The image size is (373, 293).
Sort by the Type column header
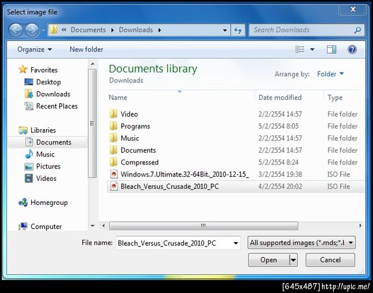tap(335, 97)
